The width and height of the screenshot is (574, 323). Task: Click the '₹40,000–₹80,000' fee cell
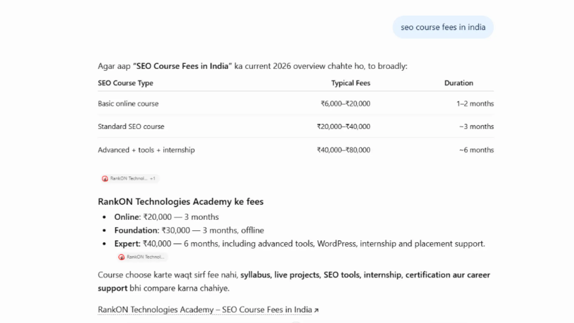point(344,150)
